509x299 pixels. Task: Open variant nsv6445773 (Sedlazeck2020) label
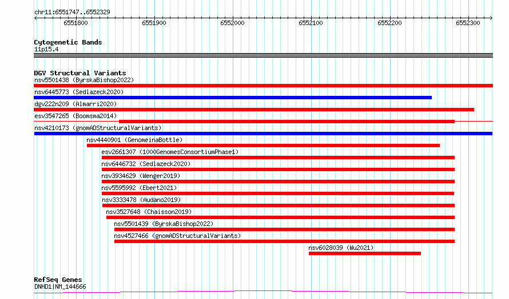(79, 92)
